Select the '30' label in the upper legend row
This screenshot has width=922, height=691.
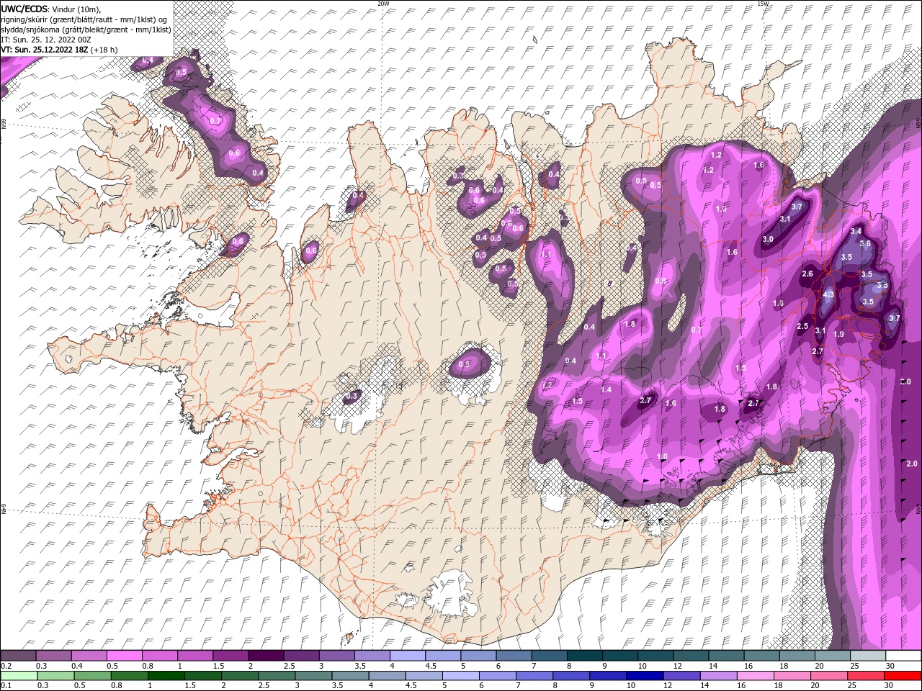point(890,666)
